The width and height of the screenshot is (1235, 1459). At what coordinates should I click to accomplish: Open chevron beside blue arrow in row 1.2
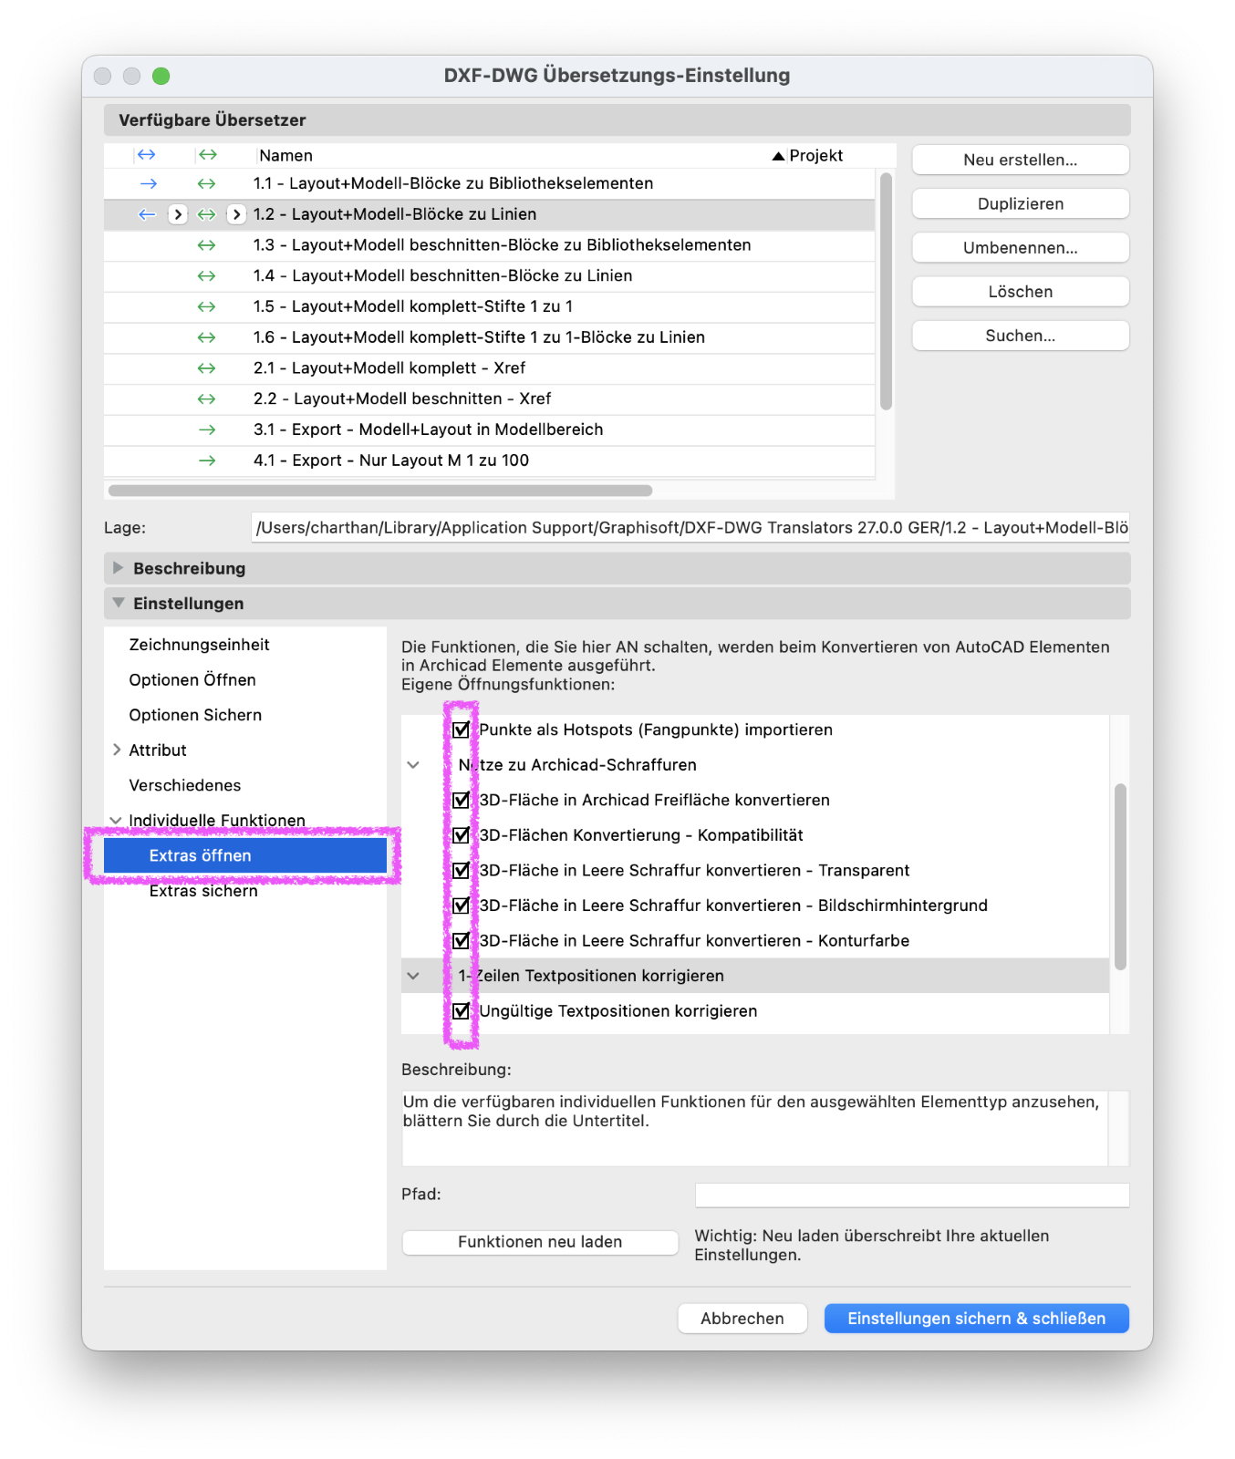[x=178, y=214]
